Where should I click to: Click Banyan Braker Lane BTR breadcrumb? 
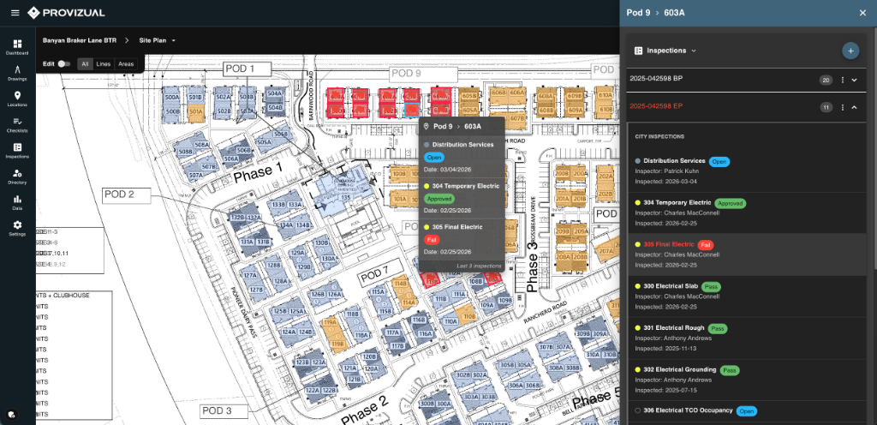(80, 40)
